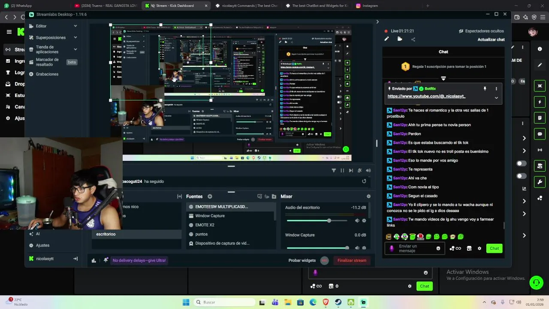Open the Kick hamburger menu

point(9,32)
